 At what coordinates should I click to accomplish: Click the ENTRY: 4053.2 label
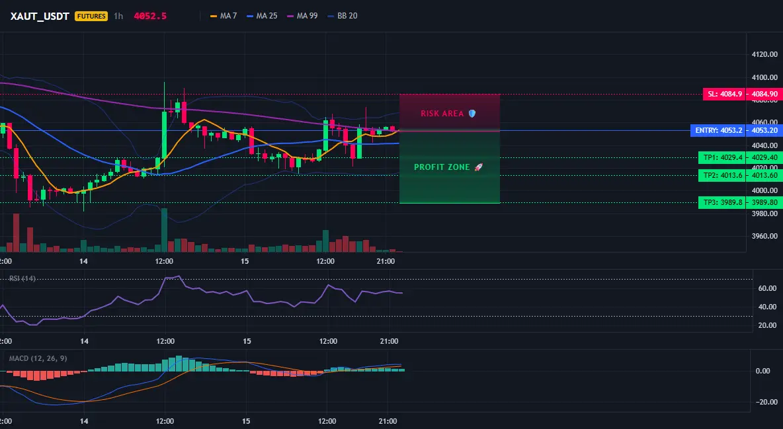718,131
